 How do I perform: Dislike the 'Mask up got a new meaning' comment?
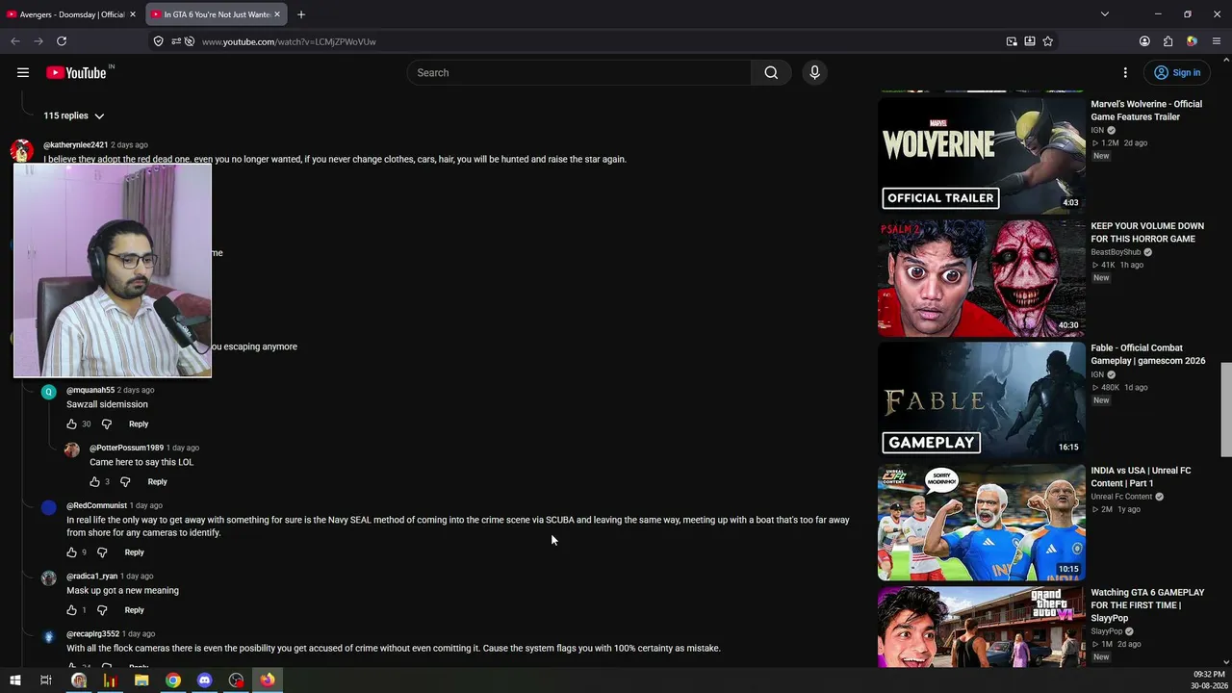coord(102,610)
